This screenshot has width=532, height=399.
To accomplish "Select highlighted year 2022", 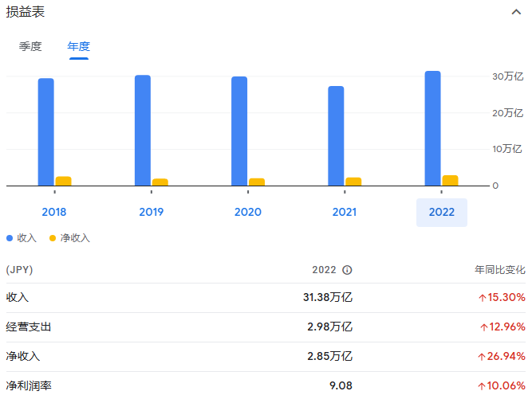I will click(442, 213).
